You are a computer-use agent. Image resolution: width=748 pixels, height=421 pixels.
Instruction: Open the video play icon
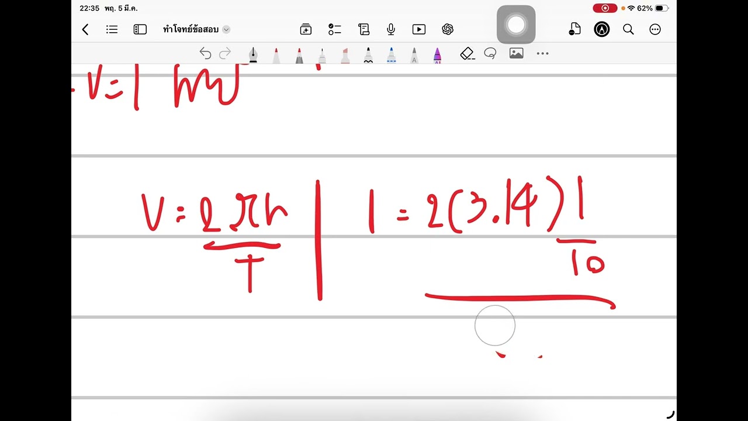419,29
